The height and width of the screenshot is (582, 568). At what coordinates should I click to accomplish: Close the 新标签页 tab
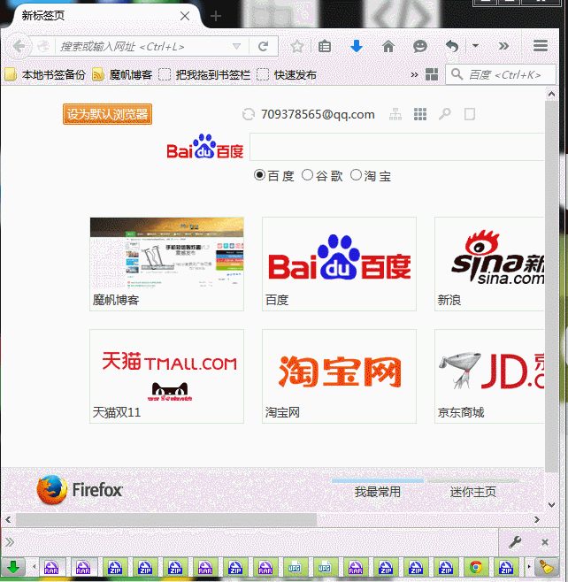pos(185,16)
